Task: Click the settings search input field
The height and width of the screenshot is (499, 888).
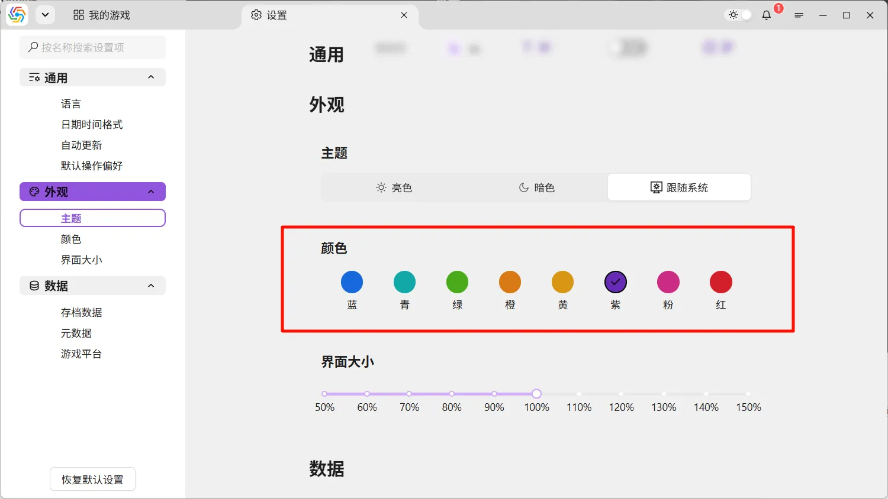Action: click(x=98, y=47)
